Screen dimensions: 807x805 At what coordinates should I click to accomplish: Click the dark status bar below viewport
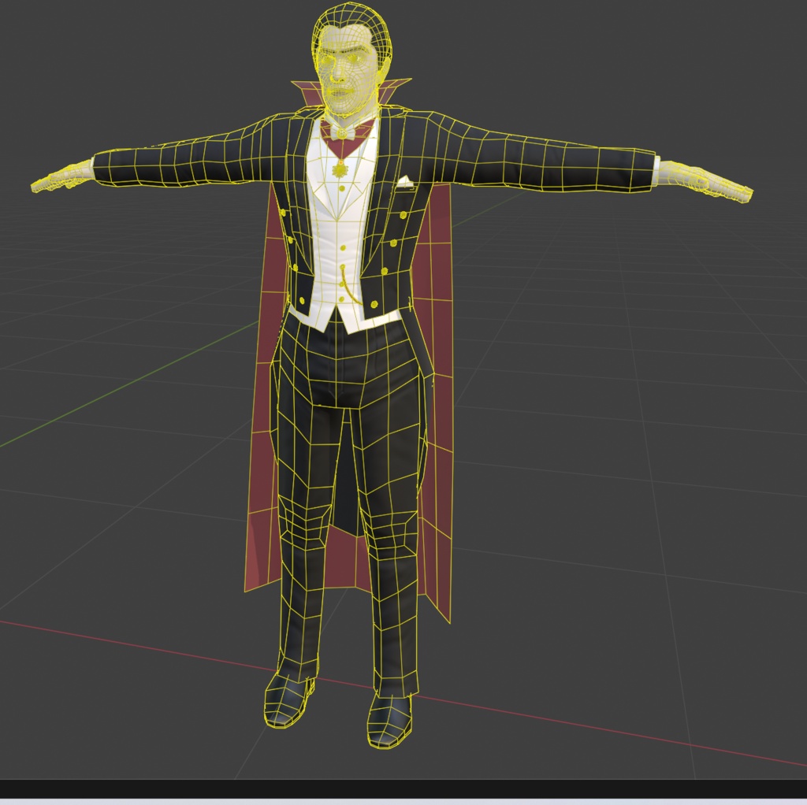pos(403,788)
